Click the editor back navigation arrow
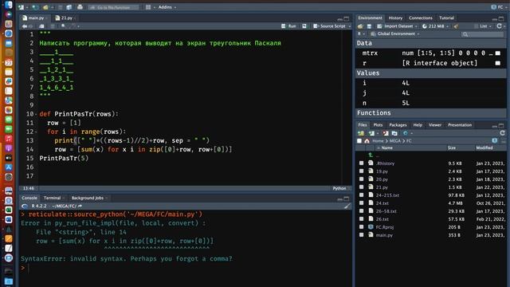 click(x=25, y=26)
